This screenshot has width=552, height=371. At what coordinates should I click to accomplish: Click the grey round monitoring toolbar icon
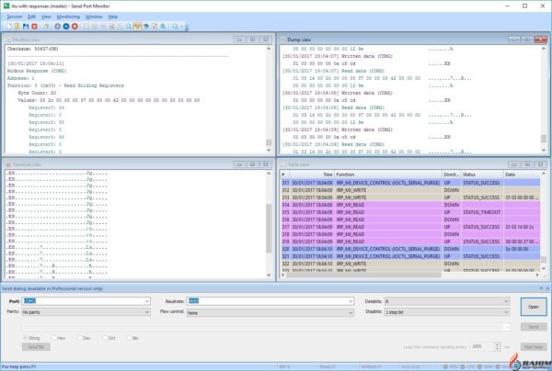[57, 27]
